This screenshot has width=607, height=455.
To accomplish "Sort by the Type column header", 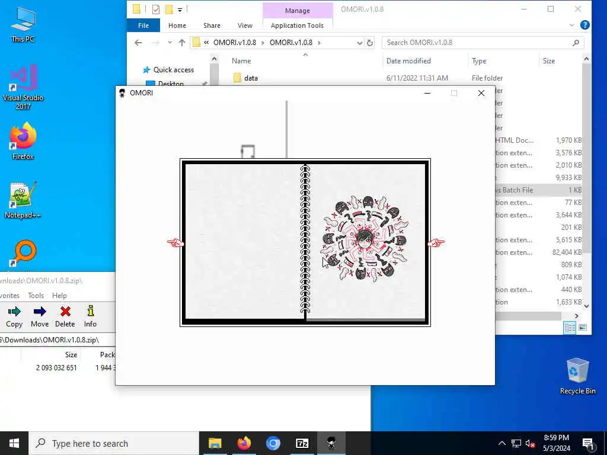I will click(479, 61).
